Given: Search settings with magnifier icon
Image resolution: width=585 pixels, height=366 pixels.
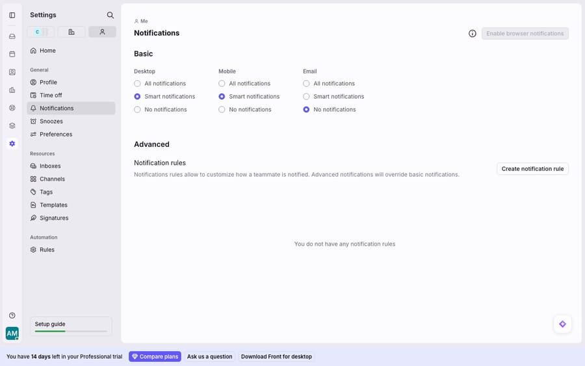Looking at the screenshot, I should click(110, 16).
